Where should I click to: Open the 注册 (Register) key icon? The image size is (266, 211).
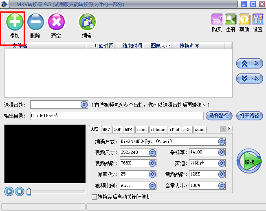[231, 19]
